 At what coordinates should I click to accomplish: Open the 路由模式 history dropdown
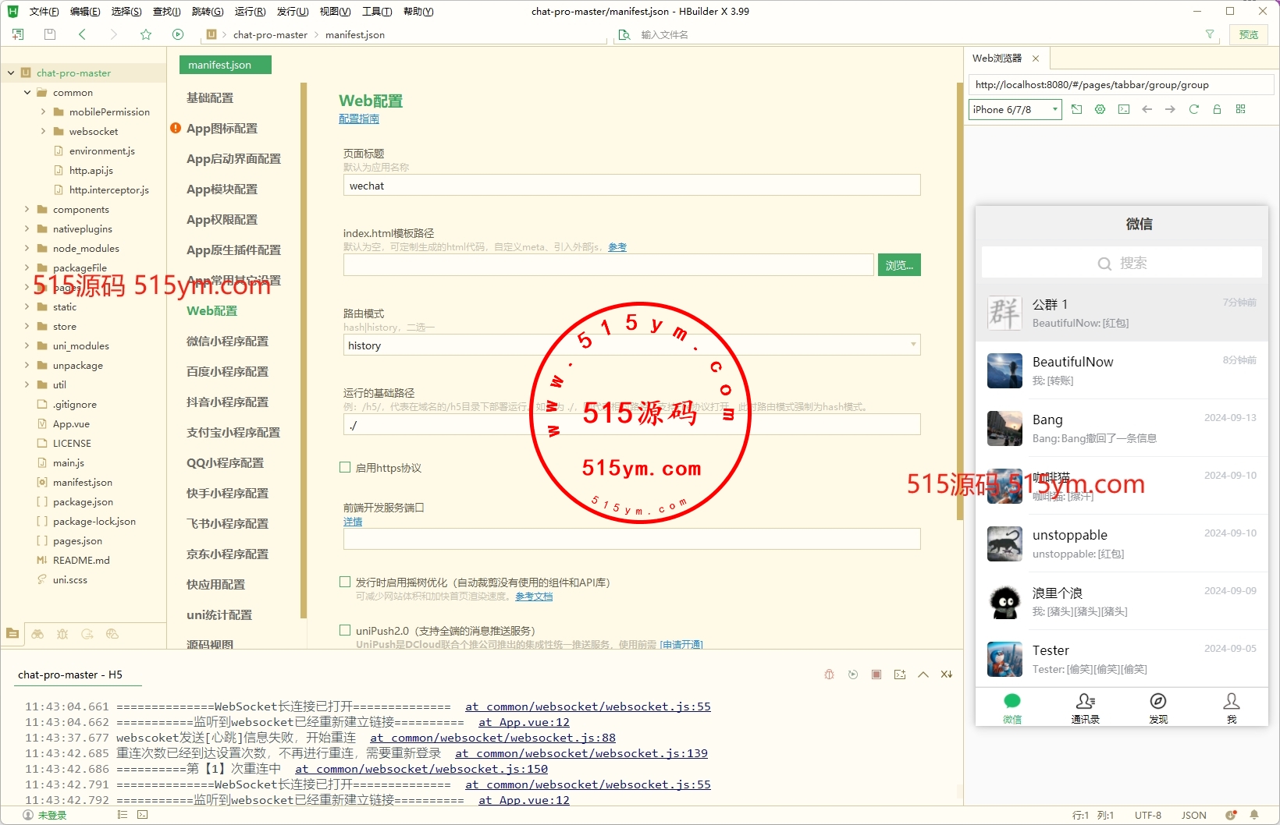tap(631, 345)
